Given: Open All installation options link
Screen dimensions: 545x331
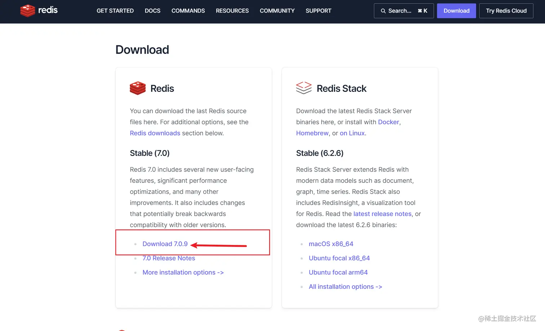Looking at the screenshot, I should (x=345, y=287).
